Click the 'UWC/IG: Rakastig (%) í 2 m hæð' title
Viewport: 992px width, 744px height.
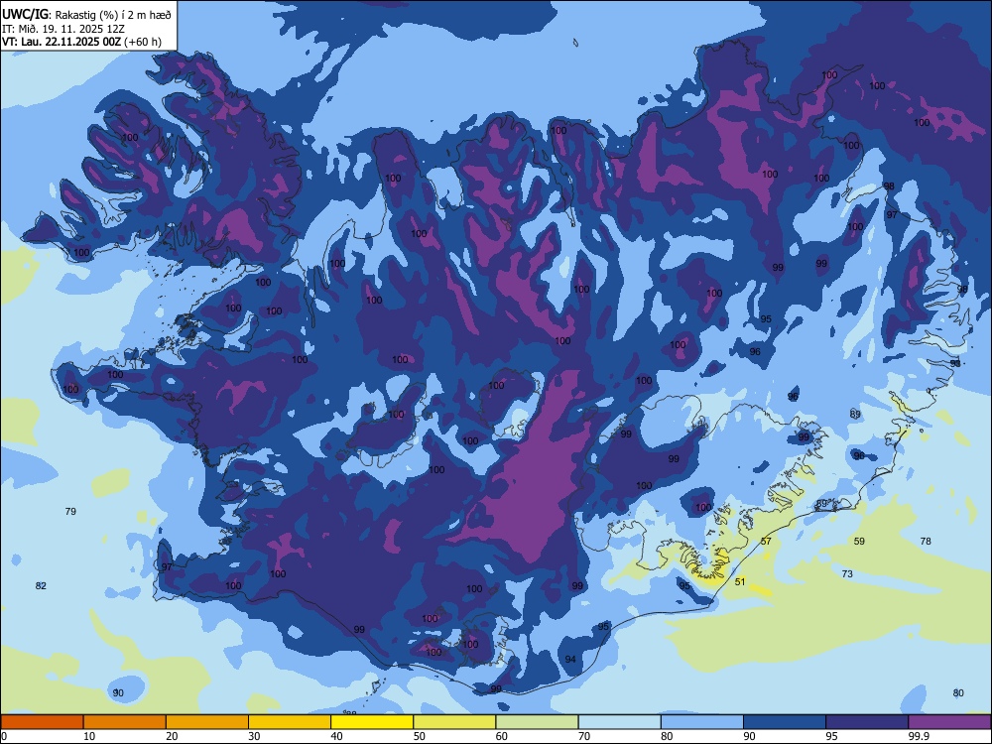86,15
